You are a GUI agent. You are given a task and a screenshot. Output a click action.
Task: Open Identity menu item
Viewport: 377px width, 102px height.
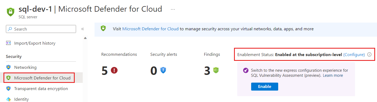click(x=21, y=99)
